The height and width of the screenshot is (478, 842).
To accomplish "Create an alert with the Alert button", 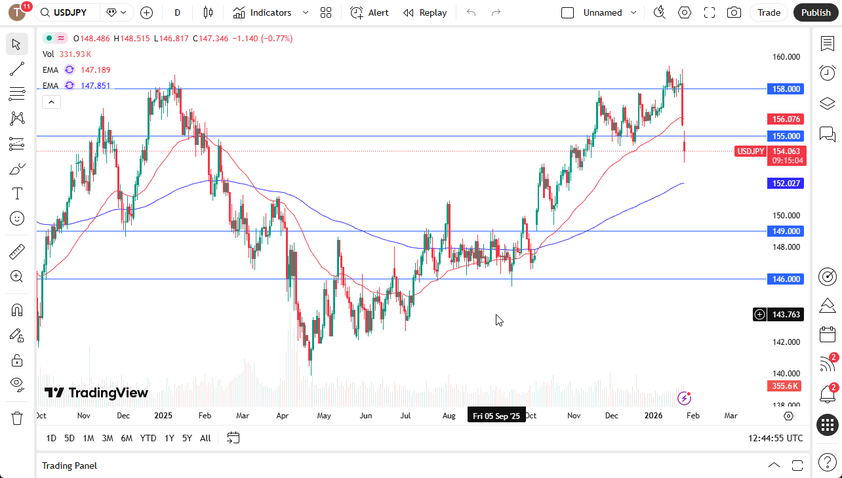I will coord(369,12).
